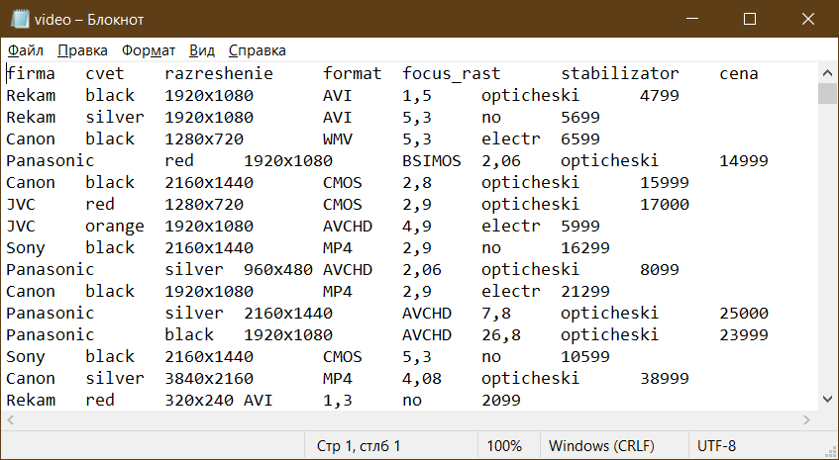Open the Формат menu
The image size is (839, 460).
coord(149,50)
